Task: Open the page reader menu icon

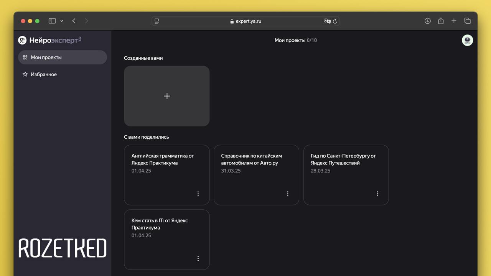Action: coord(157,21)
